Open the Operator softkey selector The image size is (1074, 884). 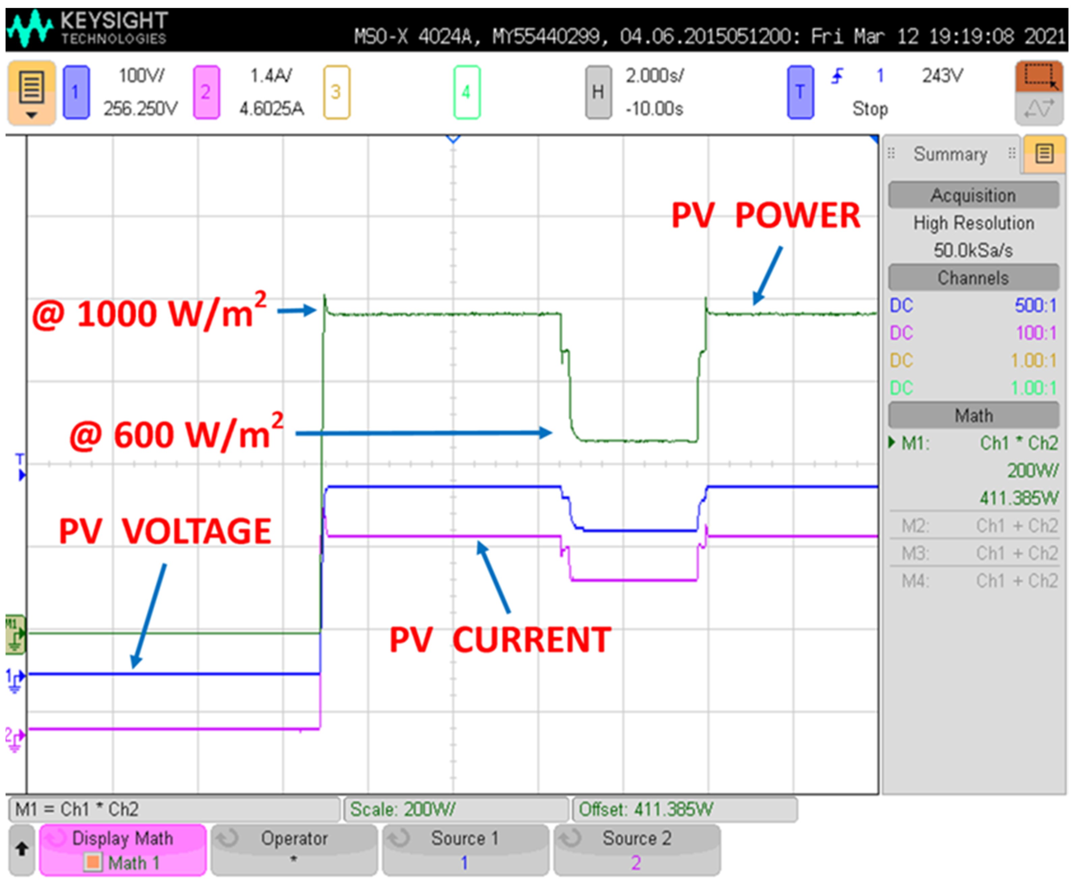(294, 850)
